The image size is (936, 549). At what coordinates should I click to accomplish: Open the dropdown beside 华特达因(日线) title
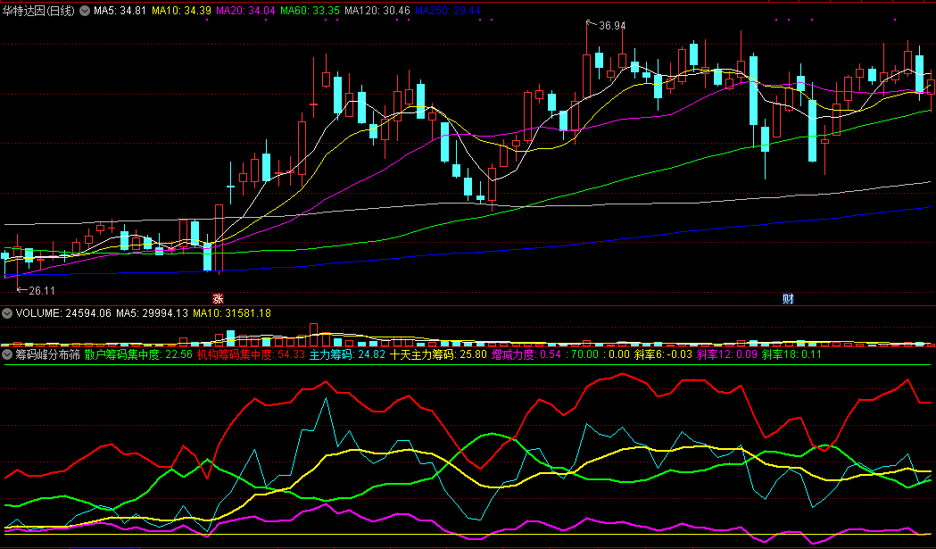pyautogui.click(x=85, y=11)
